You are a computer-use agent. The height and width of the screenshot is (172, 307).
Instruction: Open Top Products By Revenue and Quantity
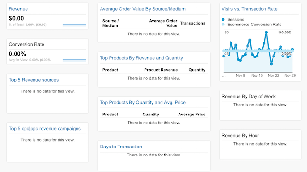point(141,58)
